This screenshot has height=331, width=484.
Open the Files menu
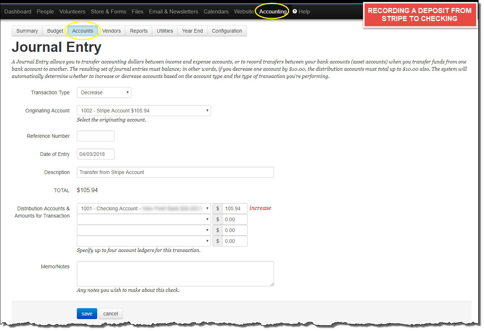137,12
